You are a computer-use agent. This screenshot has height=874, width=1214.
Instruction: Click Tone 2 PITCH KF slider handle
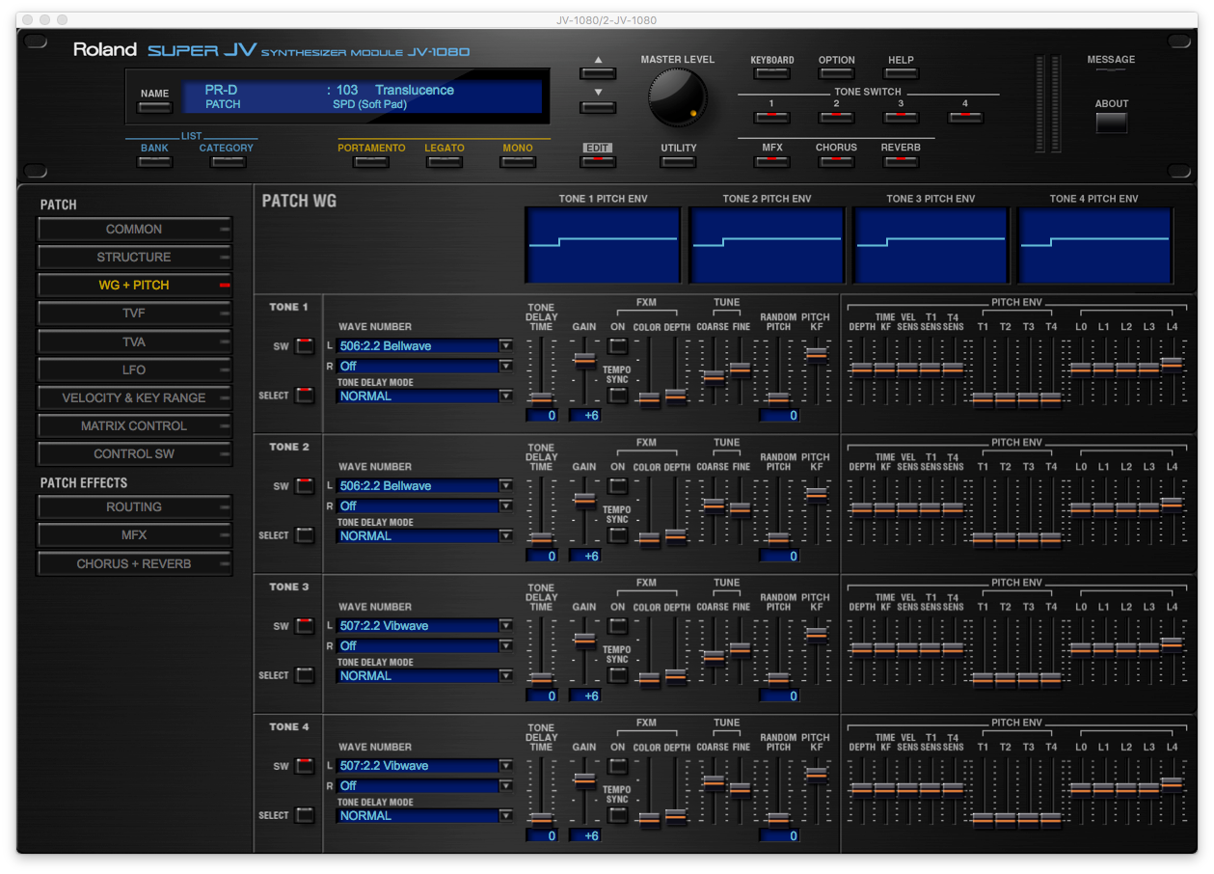point(816,495)
